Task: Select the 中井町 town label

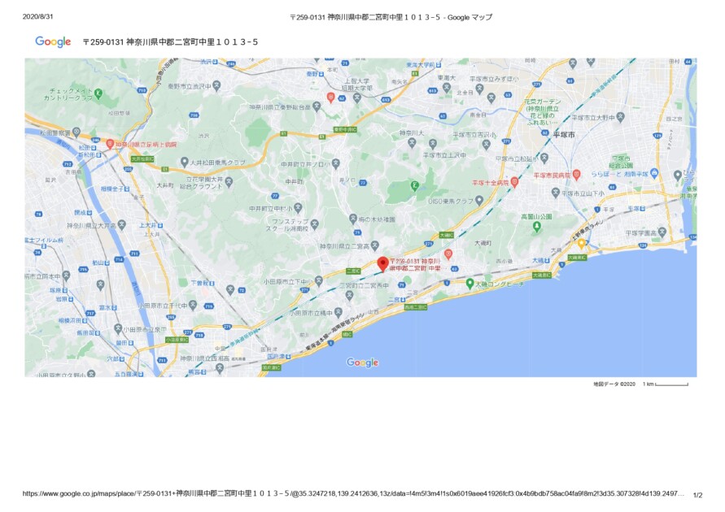Action: click(294, 182)
